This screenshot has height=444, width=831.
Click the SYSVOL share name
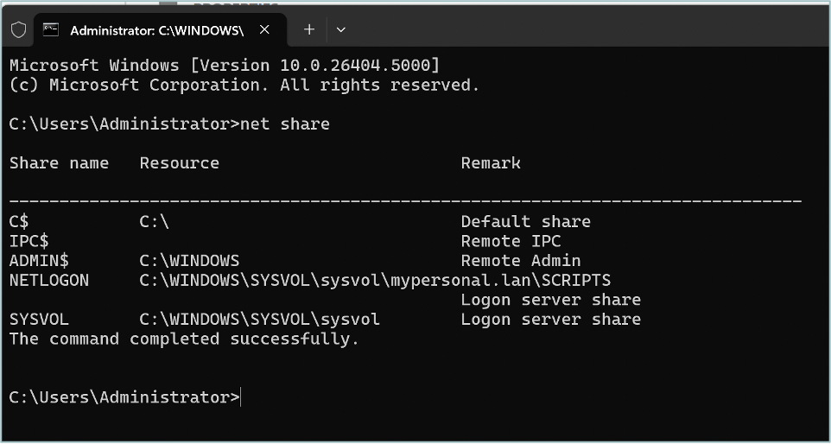pos(39,320)
